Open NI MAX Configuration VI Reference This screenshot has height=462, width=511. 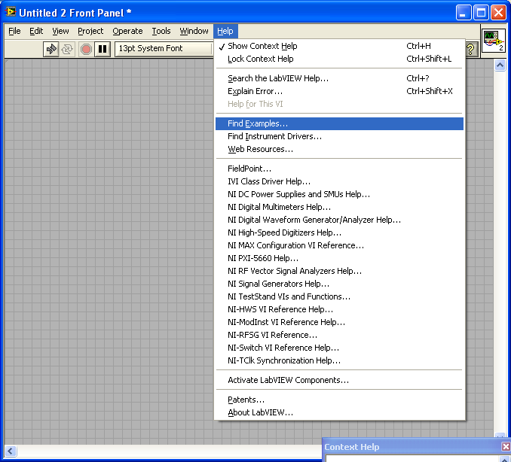click(339, 245)
